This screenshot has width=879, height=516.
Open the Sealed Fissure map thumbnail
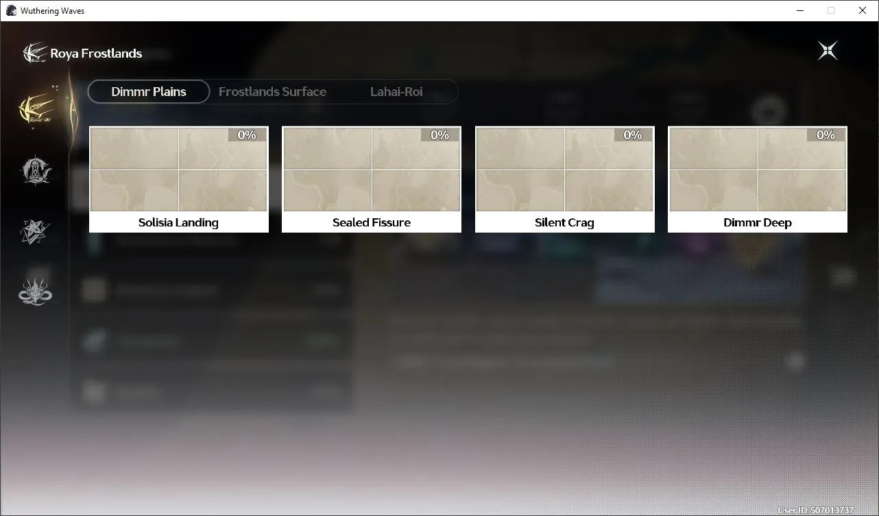click(372, 169)
